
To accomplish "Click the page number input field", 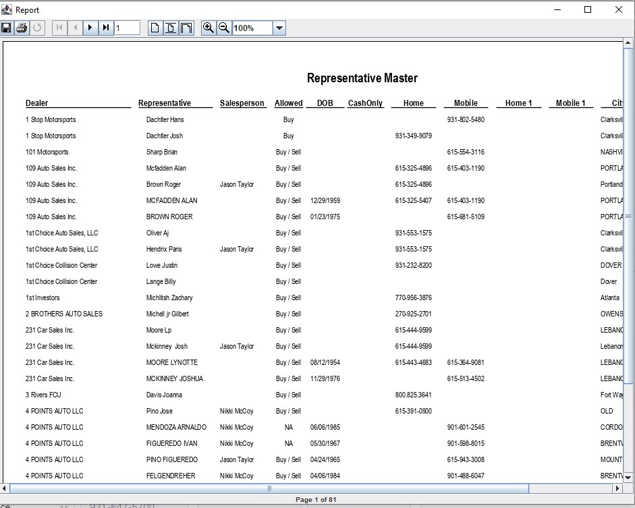I will (x=127, y=28).
